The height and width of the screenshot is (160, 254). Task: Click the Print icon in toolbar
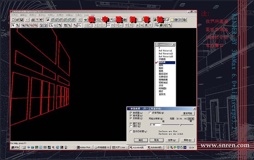click(x=33, y=20)
